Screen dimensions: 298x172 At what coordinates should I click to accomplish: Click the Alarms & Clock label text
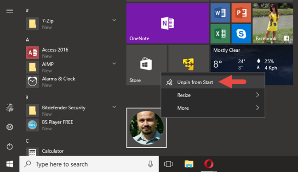tap(58, 79)
